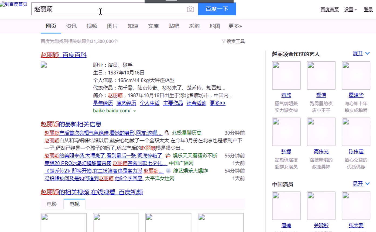Click the Baike result thumbnail image
The width and height of the screenshot is (376, 232).
[x=44, y=65]
